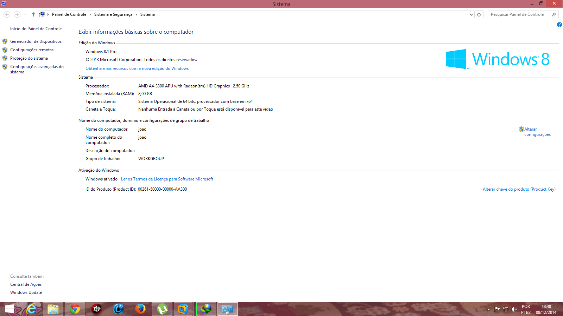The height and width of the screenshot is (316, 563).
Task: Expand the chevron after Painel de Controle
Action: point(90,14)
